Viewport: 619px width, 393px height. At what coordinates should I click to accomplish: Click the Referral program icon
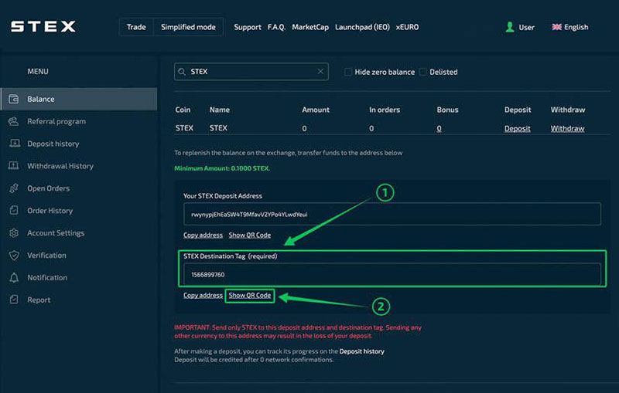click(14, 121)
